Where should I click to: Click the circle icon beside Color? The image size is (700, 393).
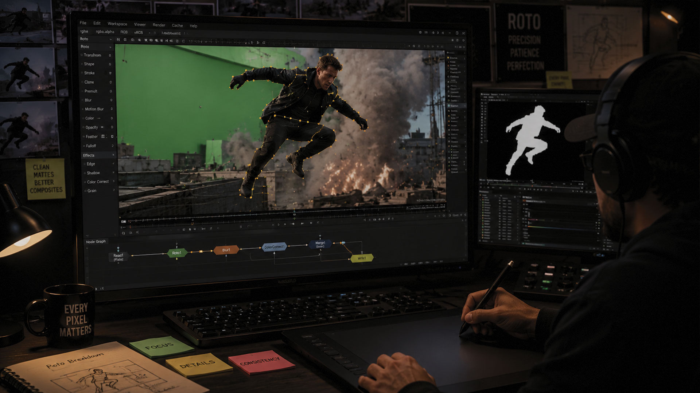point(112,118)
